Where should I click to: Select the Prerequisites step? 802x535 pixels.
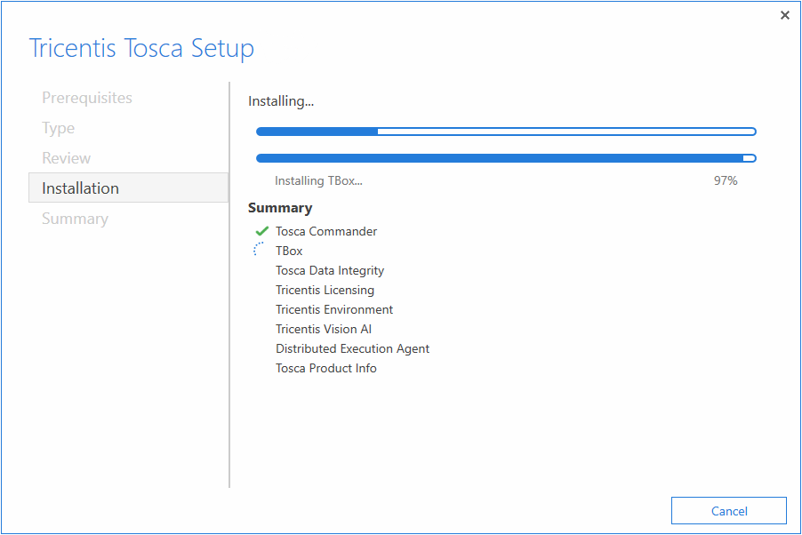point(87,98)
